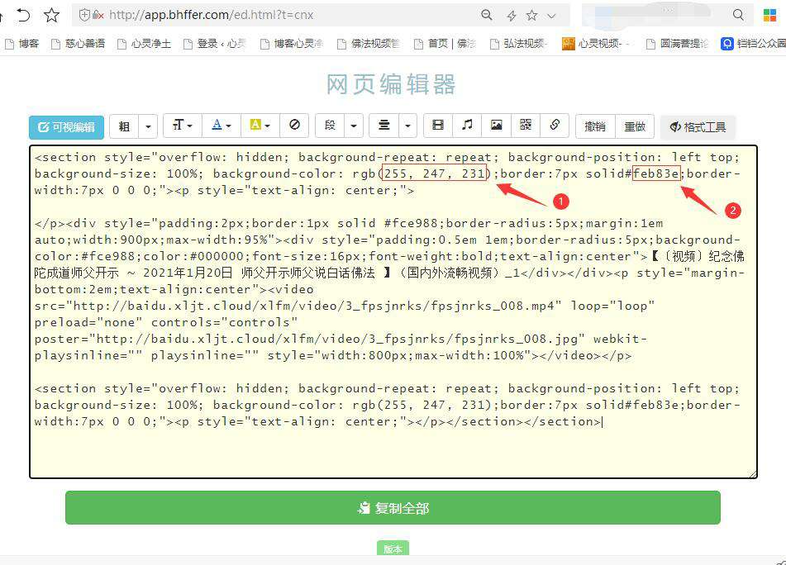Open the 慈心善语 bookmark
The width and height of the screenshot is (786, 565).
click(79, 44)
